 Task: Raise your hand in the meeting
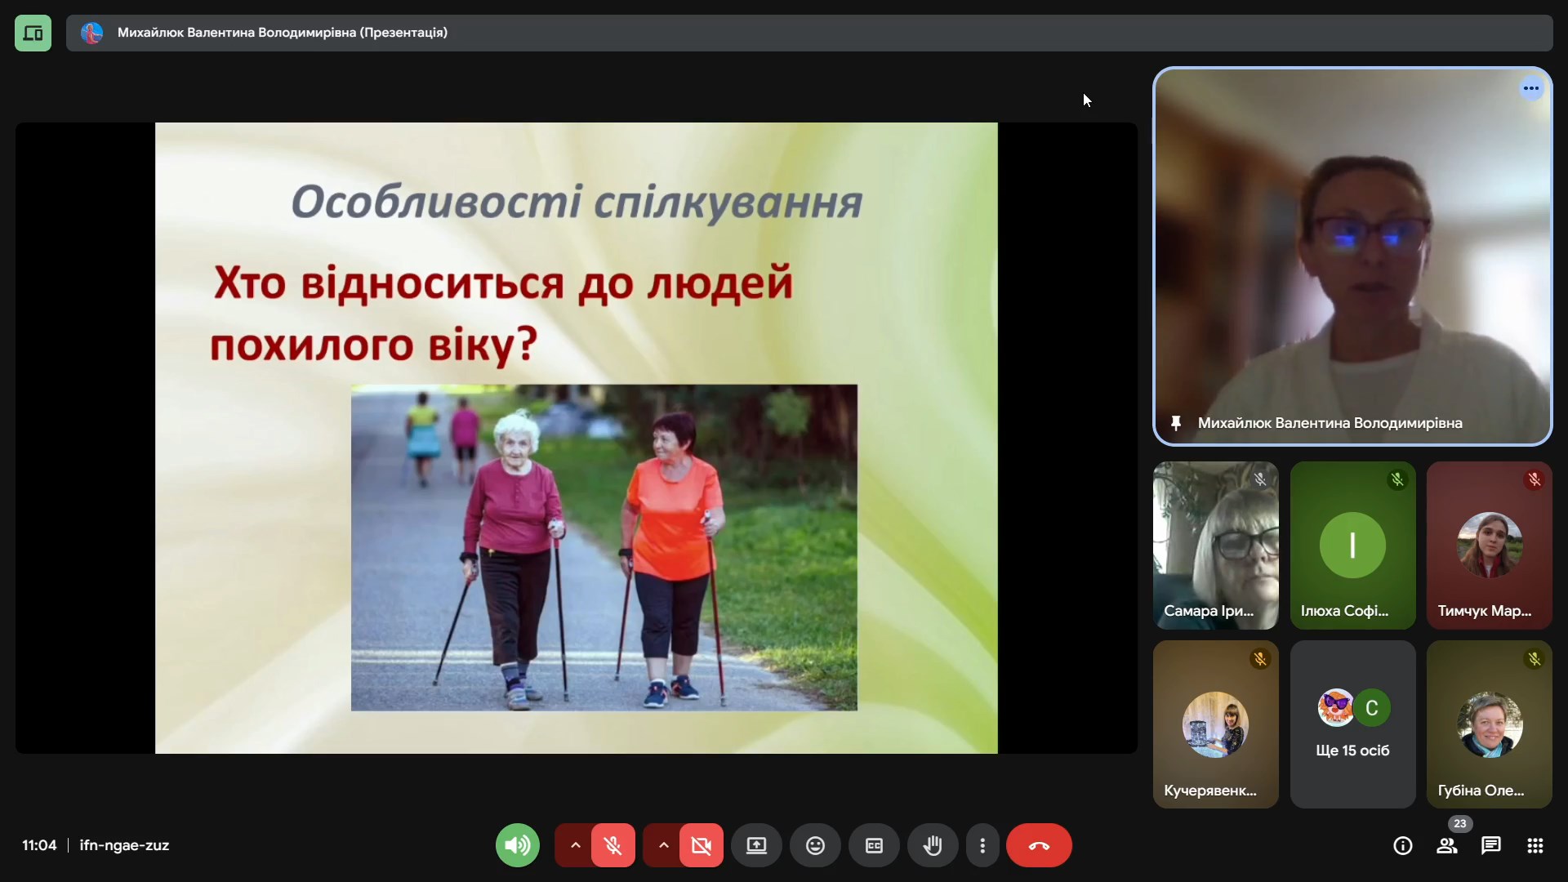(933, 845)
